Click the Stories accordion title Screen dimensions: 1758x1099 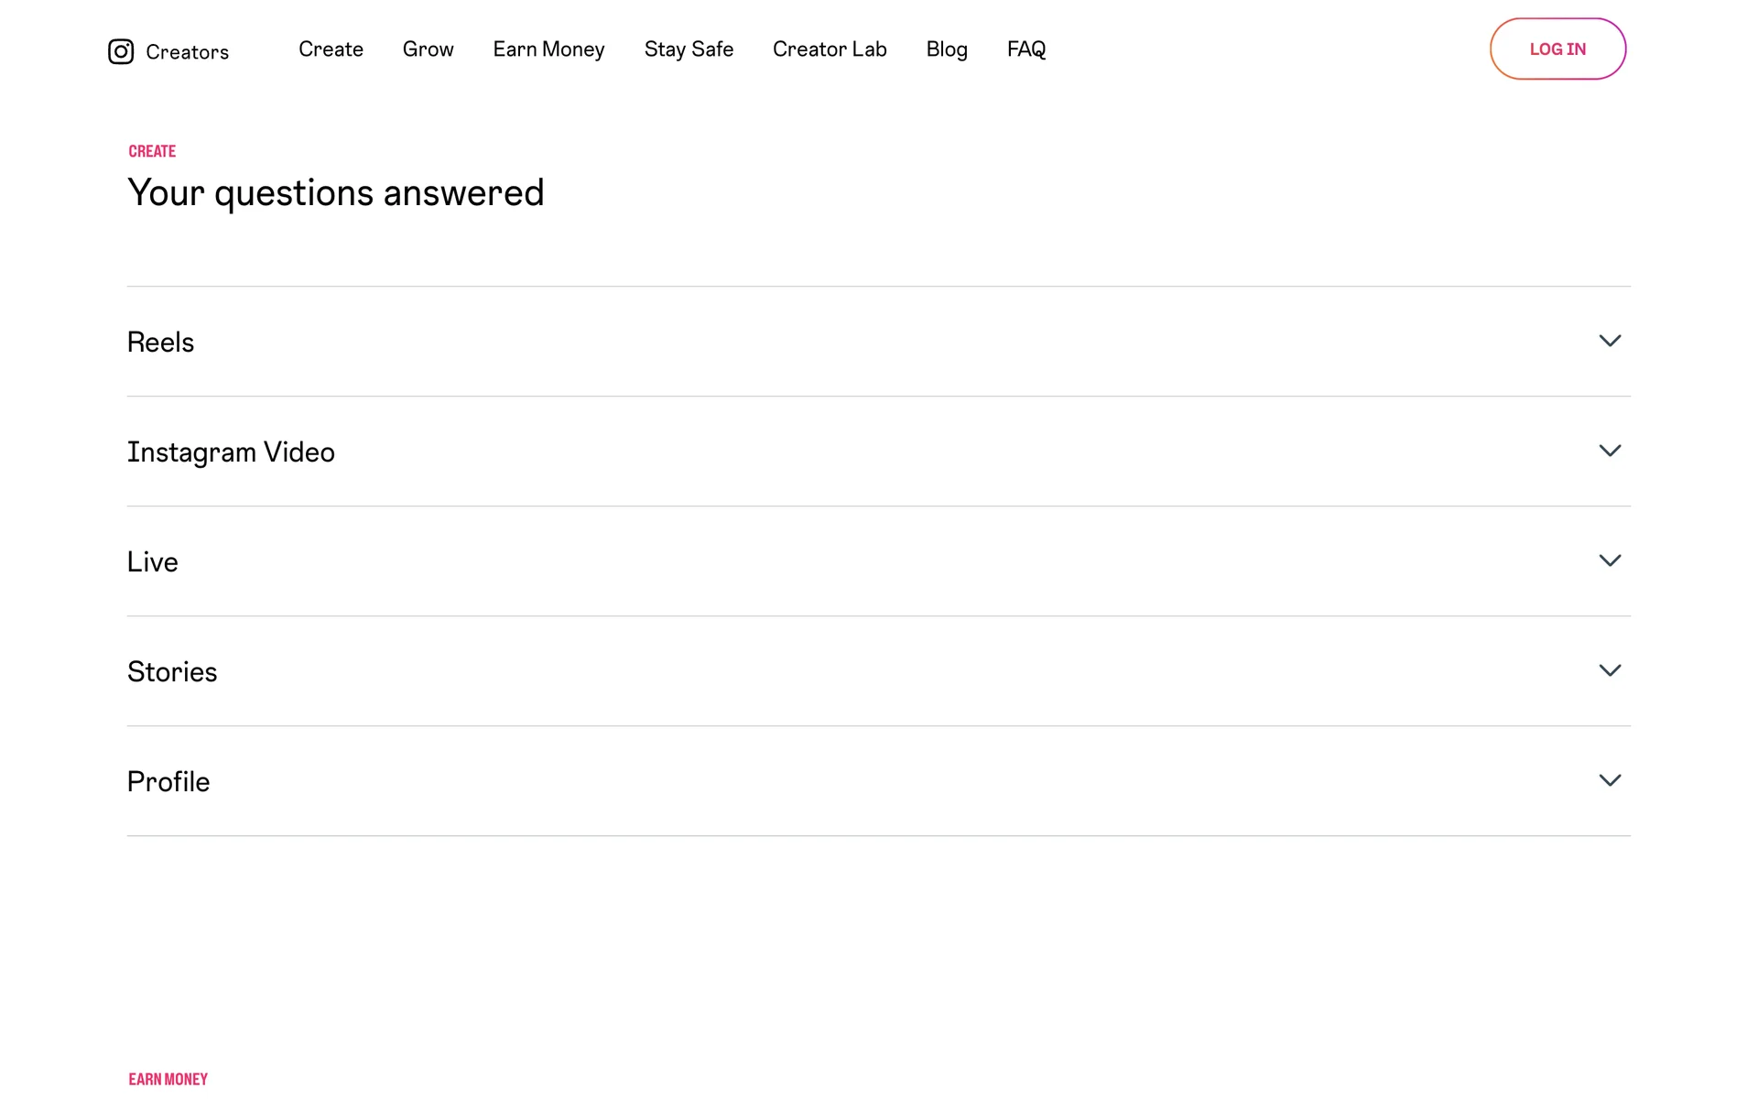(x=172, y=672)
